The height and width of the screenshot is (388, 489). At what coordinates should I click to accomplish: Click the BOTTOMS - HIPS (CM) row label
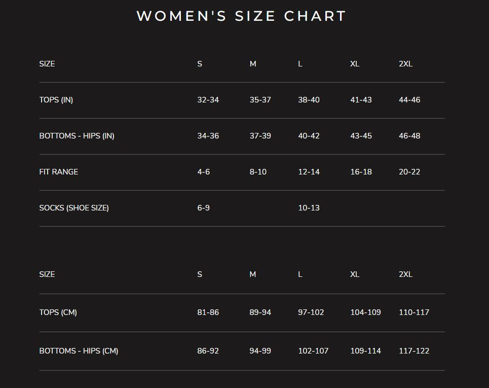pos(79,351)
